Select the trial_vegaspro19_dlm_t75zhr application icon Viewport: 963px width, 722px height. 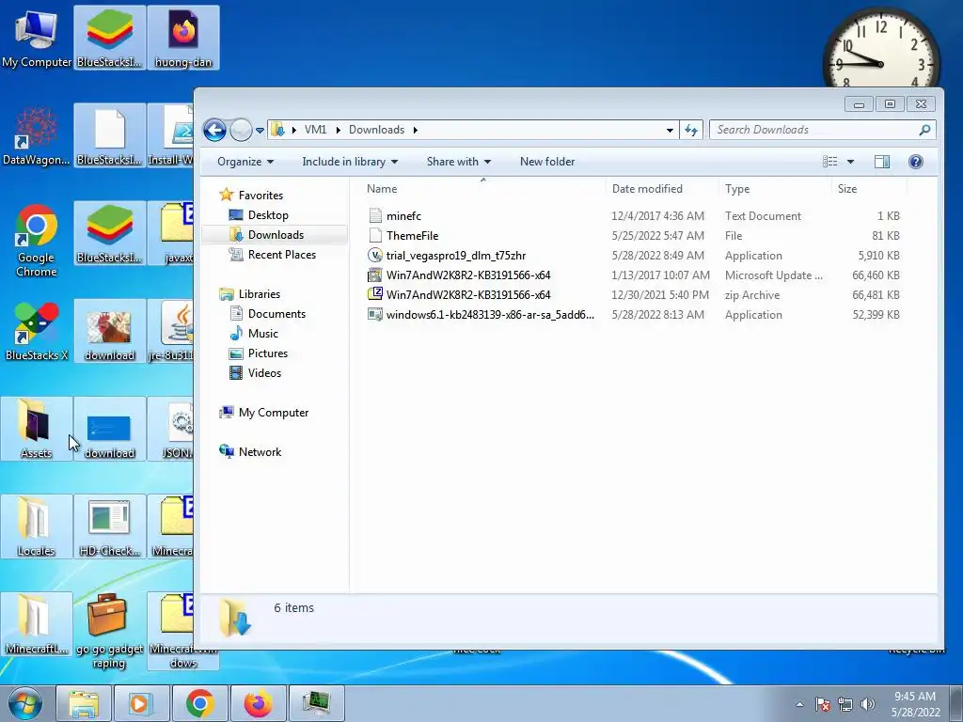coord(374,256)
